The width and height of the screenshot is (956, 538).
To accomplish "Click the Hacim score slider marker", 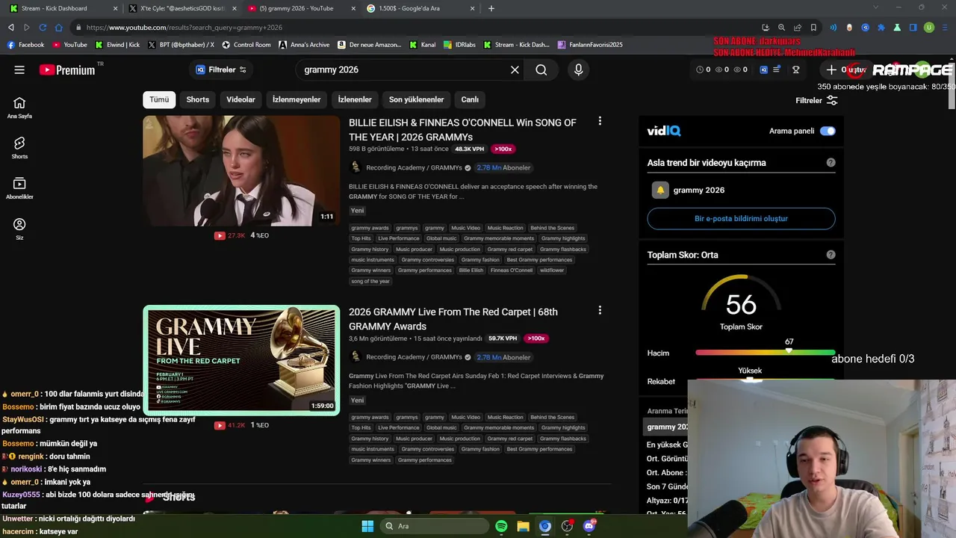I will pos(789,350).
